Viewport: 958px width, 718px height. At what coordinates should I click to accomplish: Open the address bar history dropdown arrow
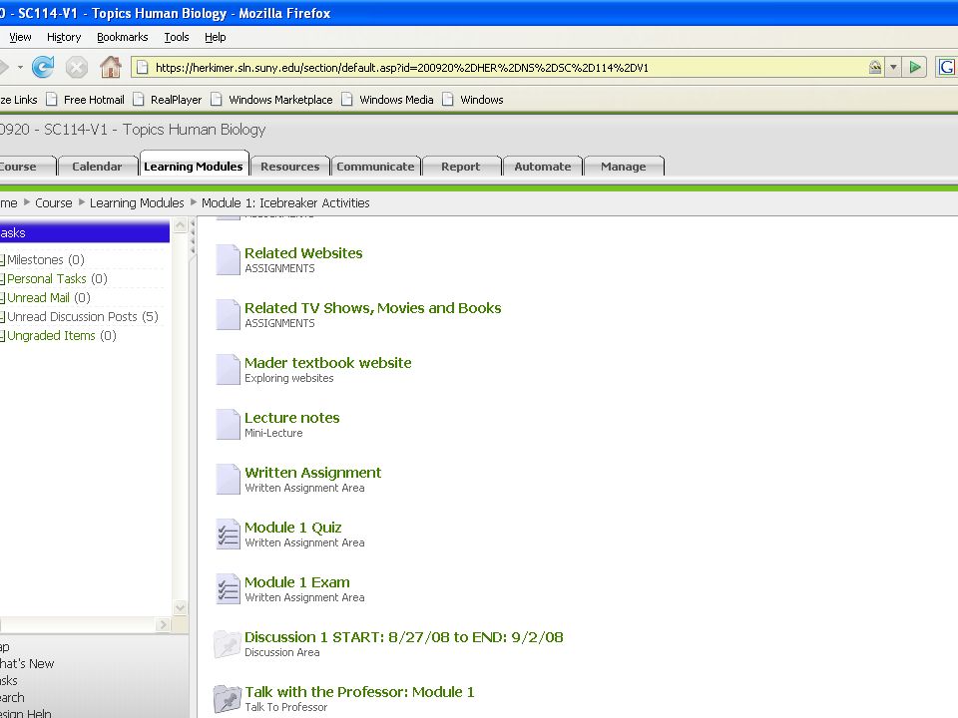893,67
